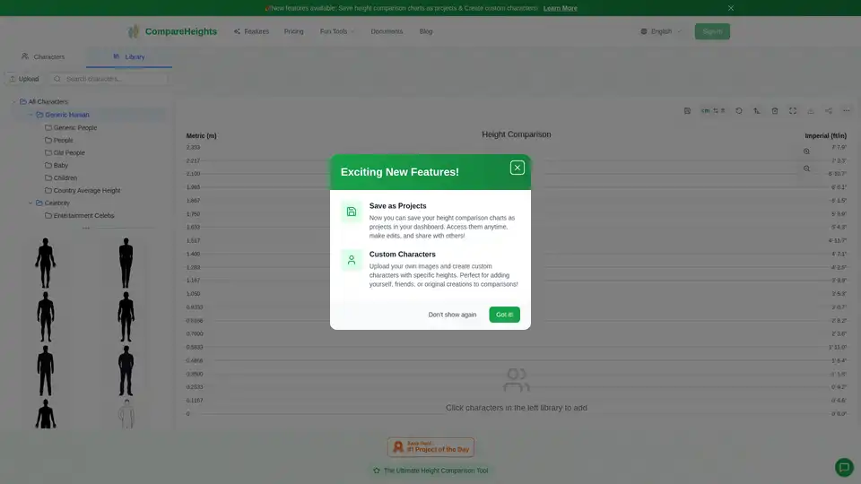Click the share icon in chart toolbar
861x484 pixels.
(829, 111)
